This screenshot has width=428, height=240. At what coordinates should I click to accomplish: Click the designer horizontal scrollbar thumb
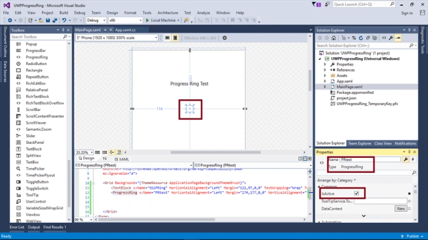tap(215, 153)
